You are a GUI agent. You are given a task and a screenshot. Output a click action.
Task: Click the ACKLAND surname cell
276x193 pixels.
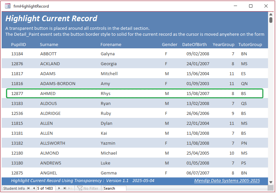pos(50,64)
